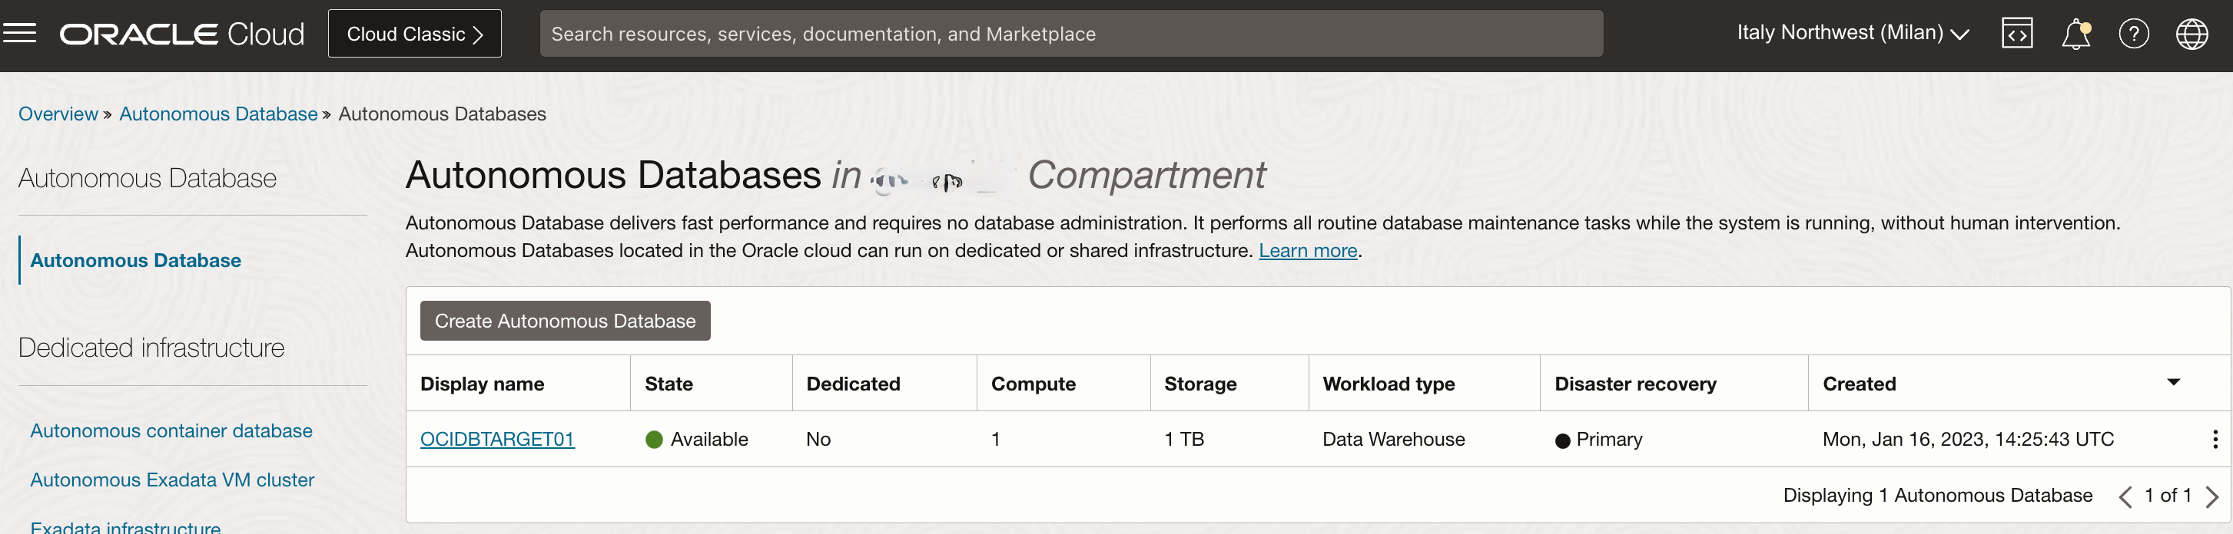Open the hamburger navigation menu
Viewport: 2233px width, 534px height.
[x=19, y=34]
